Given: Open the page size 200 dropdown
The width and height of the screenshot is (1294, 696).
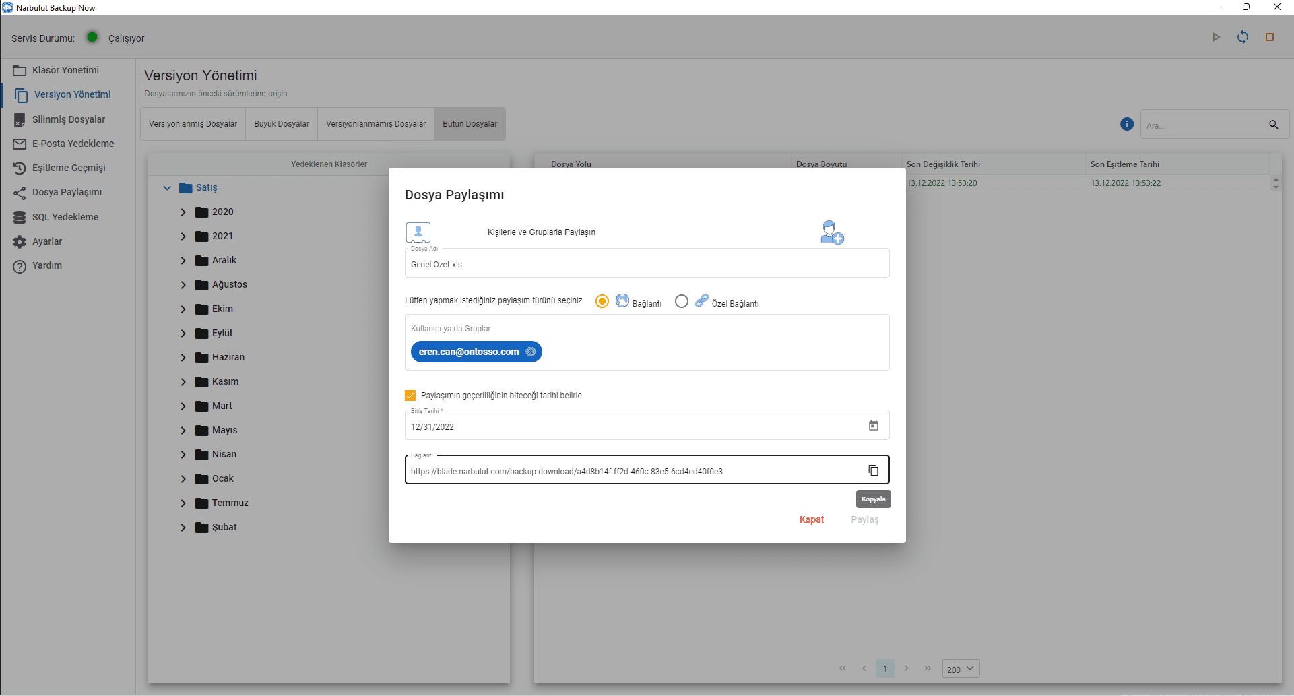Looking at the screenshot, I should [x=961, y=669].
